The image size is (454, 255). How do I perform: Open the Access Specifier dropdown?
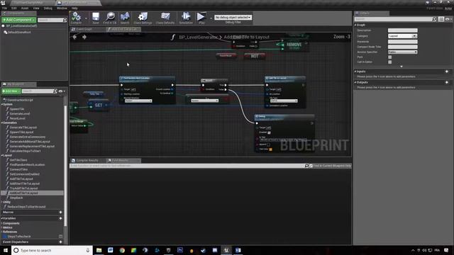[402, 52]
